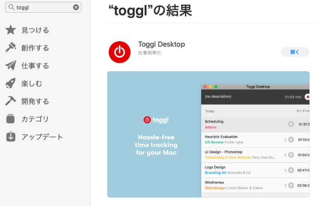Click the green zoom dot in preview window
Screen dimensions: 318x206
pyautogui.click(x=216, y=87)
